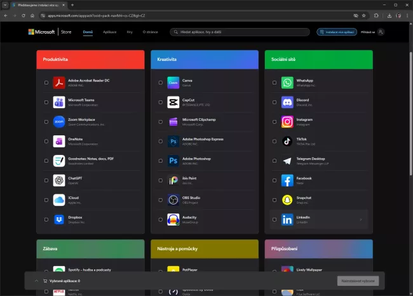Open the browser downloads icon

coord(389,15)
